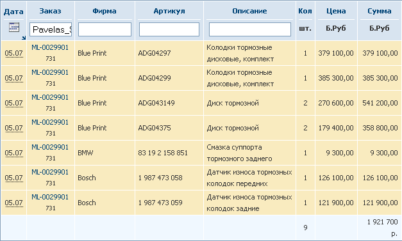The height and width of the screenshot is (241, 402).
Task: Click the total amount 1 921 700 р.
Action: [x=382, y=228]
